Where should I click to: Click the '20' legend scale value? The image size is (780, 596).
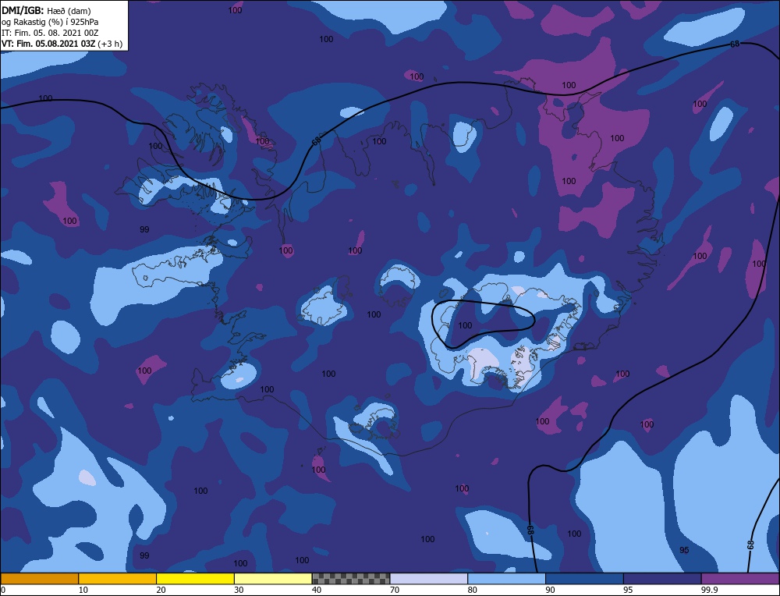point(161,590)
